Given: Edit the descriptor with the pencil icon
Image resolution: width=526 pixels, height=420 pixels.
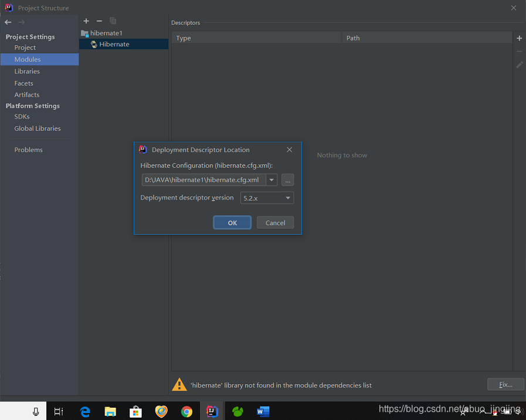Looking at the screenshot, I should point(520,65).
